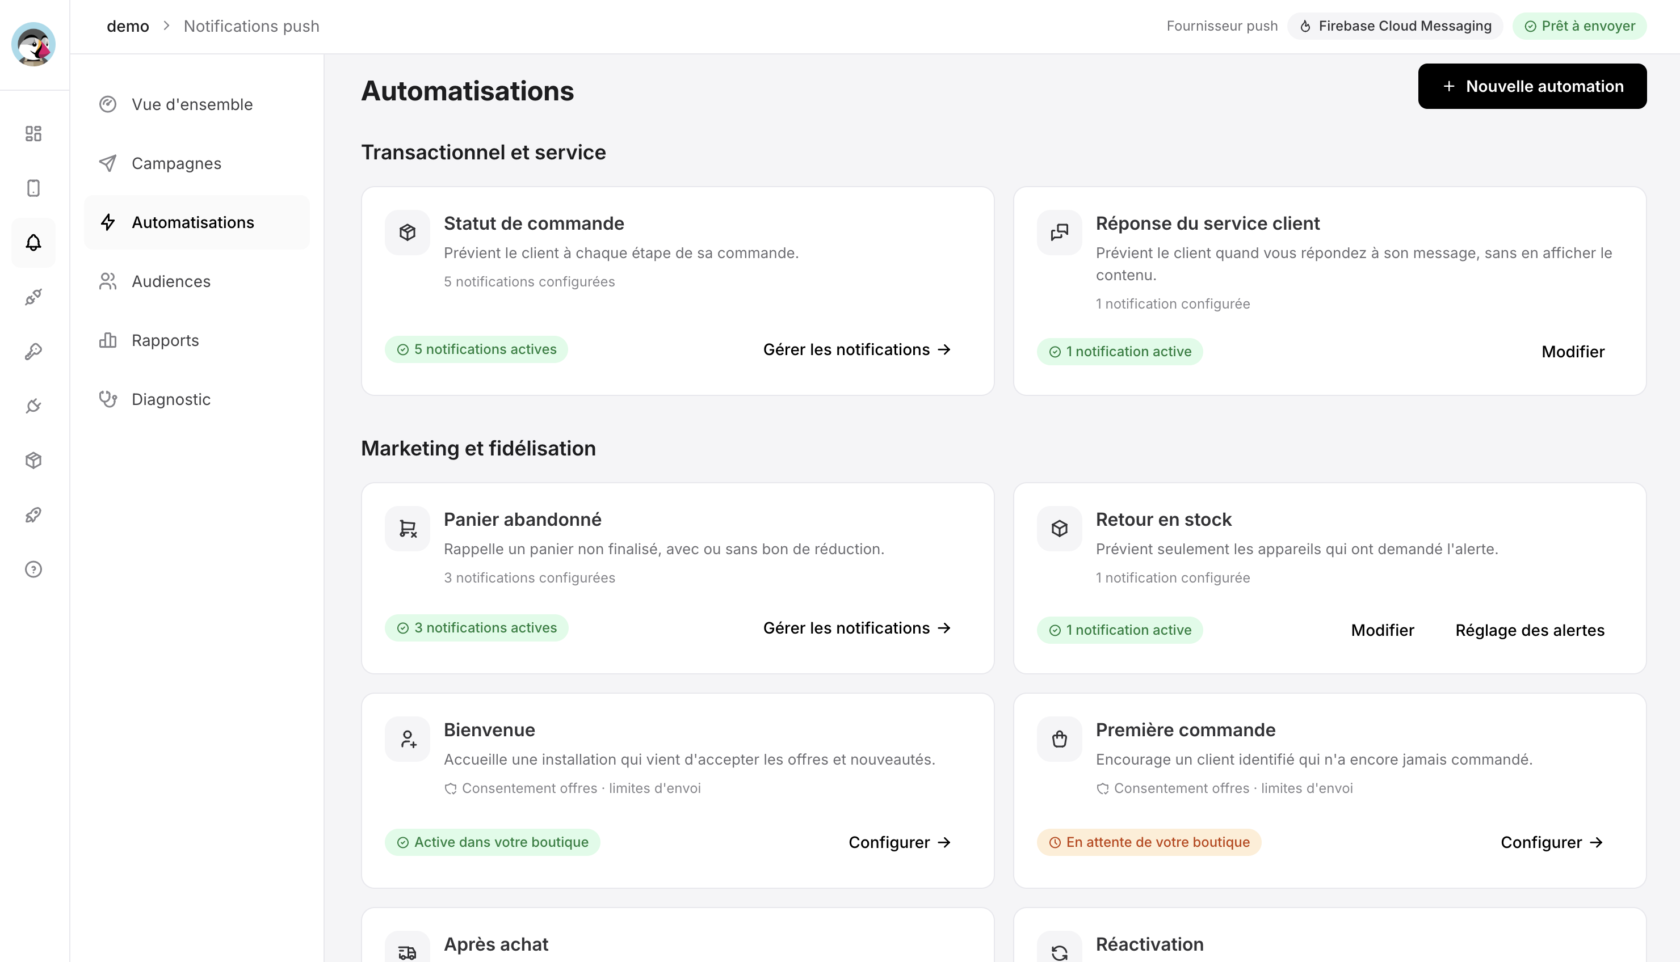1680x962 pixels.
Task: Click the gauge icon beside Vue d'ensemble
Action: pyautogui.click(x=108, y=104)
